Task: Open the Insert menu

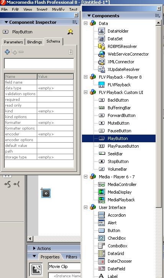Action: point(42,9)
